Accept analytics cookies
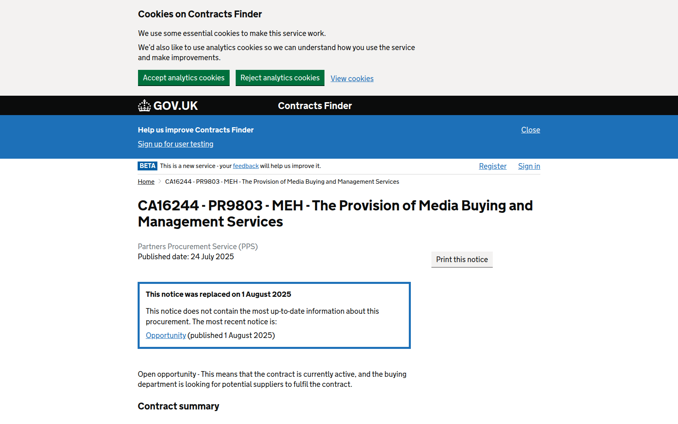 click(x=184, y=78)
